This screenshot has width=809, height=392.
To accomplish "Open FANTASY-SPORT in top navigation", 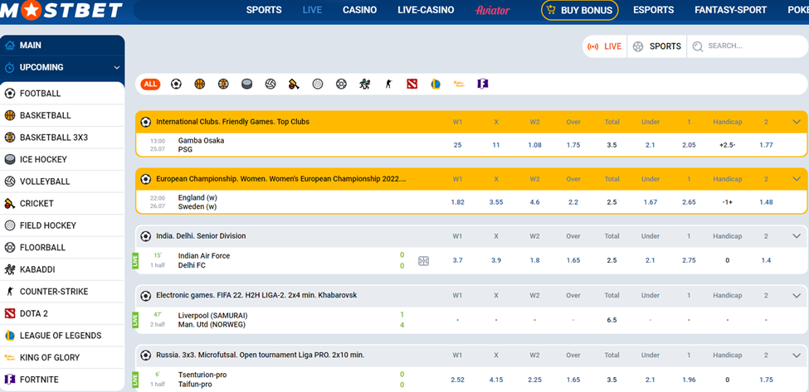I will [730, 10].
